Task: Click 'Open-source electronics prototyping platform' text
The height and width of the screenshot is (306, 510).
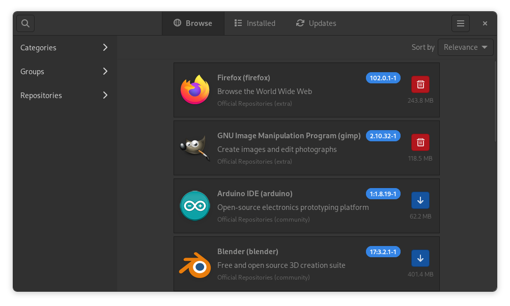Action: click(x=293, y=207)
